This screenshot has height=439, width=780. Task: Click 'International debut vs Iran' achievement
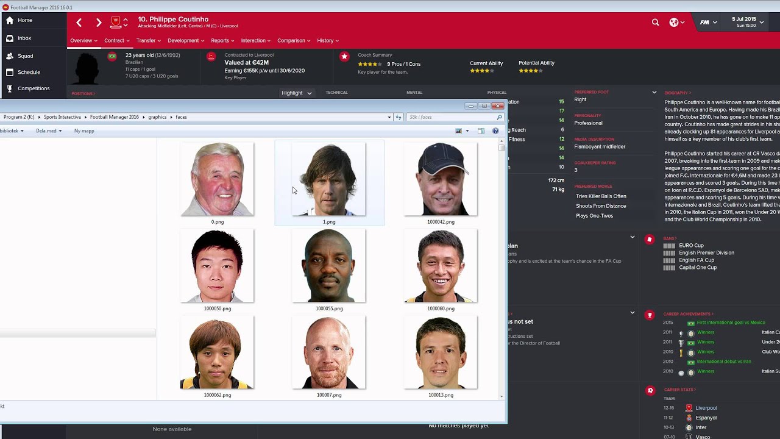click(x=724, y=362)
